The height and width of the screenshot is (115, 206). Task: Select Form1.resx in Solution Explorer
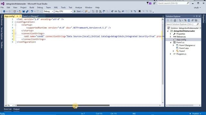click(x=184, y=48)
